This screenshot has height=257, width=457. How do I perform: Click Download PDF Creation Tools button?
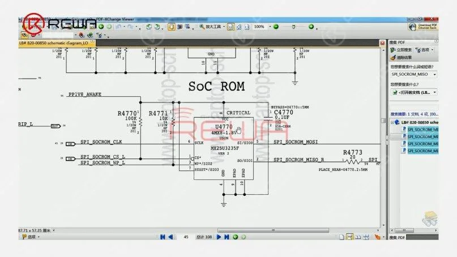coord(423,27)
